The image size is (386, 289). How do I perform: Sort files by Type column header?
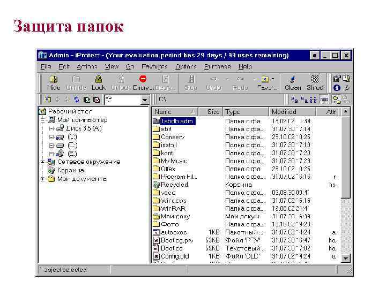[x=246, y=112]
